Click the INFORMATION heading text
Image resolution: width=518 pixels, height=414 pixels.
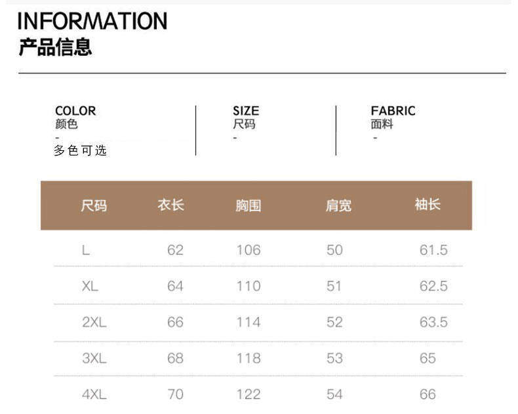click(x=92, y=21)
